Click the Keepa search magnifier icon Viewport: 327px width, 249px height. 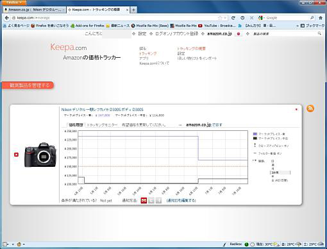(x=319, y=33)
